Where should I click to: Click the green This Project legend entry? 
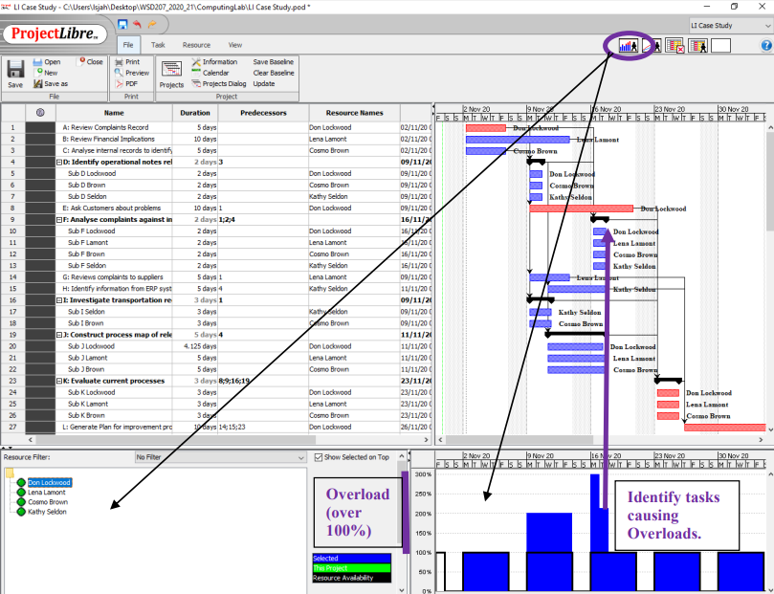click(x=352, y=568)
